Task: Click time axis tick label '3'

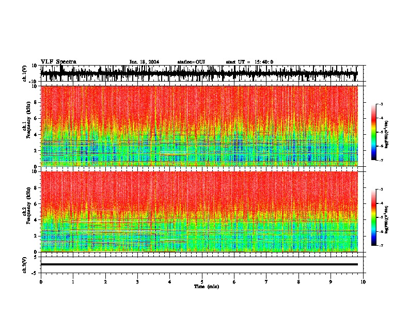Action: (137, 282)
